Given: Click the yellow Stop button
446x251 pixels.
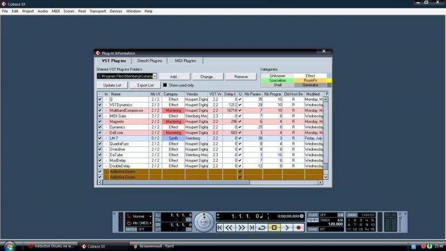Looking at the screenshot, I should click(274, 228).
